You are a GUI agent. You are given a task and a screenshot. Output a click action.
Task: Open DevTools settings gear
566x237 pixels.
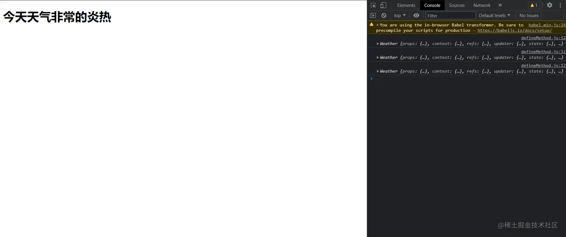[x=550, y=5]
